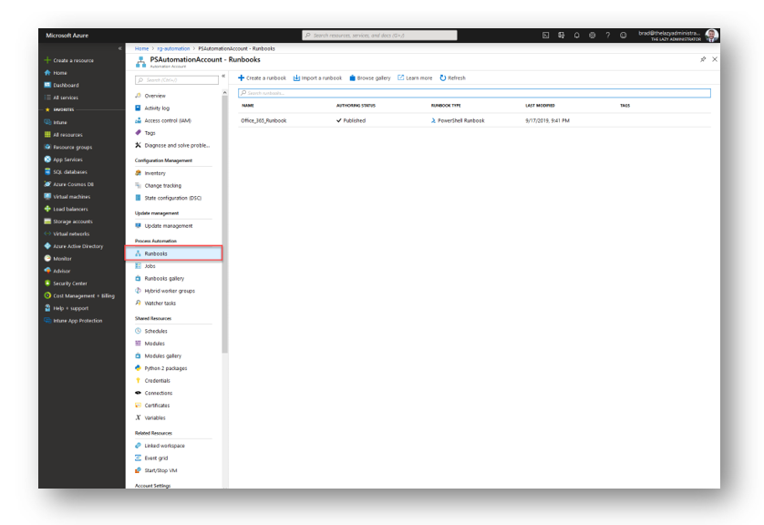Refresh the runbooks list
The height and width of the screenshot is (525, 764).
point(452,77)
